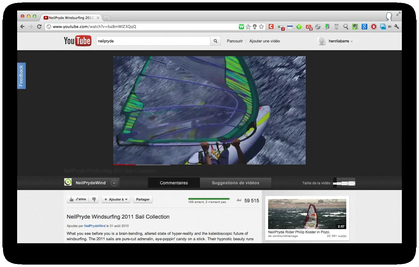Click the Parcourir link

coord(235,41)
